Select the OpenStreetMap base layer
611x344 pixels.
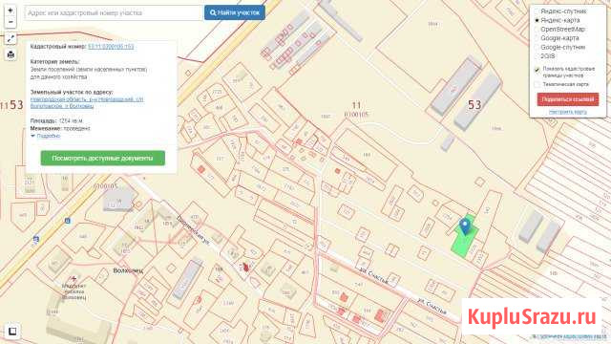(562, 30)
